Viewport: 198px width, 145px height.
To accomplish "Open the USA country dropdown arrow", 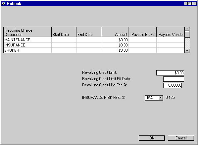I will [161, 98].
